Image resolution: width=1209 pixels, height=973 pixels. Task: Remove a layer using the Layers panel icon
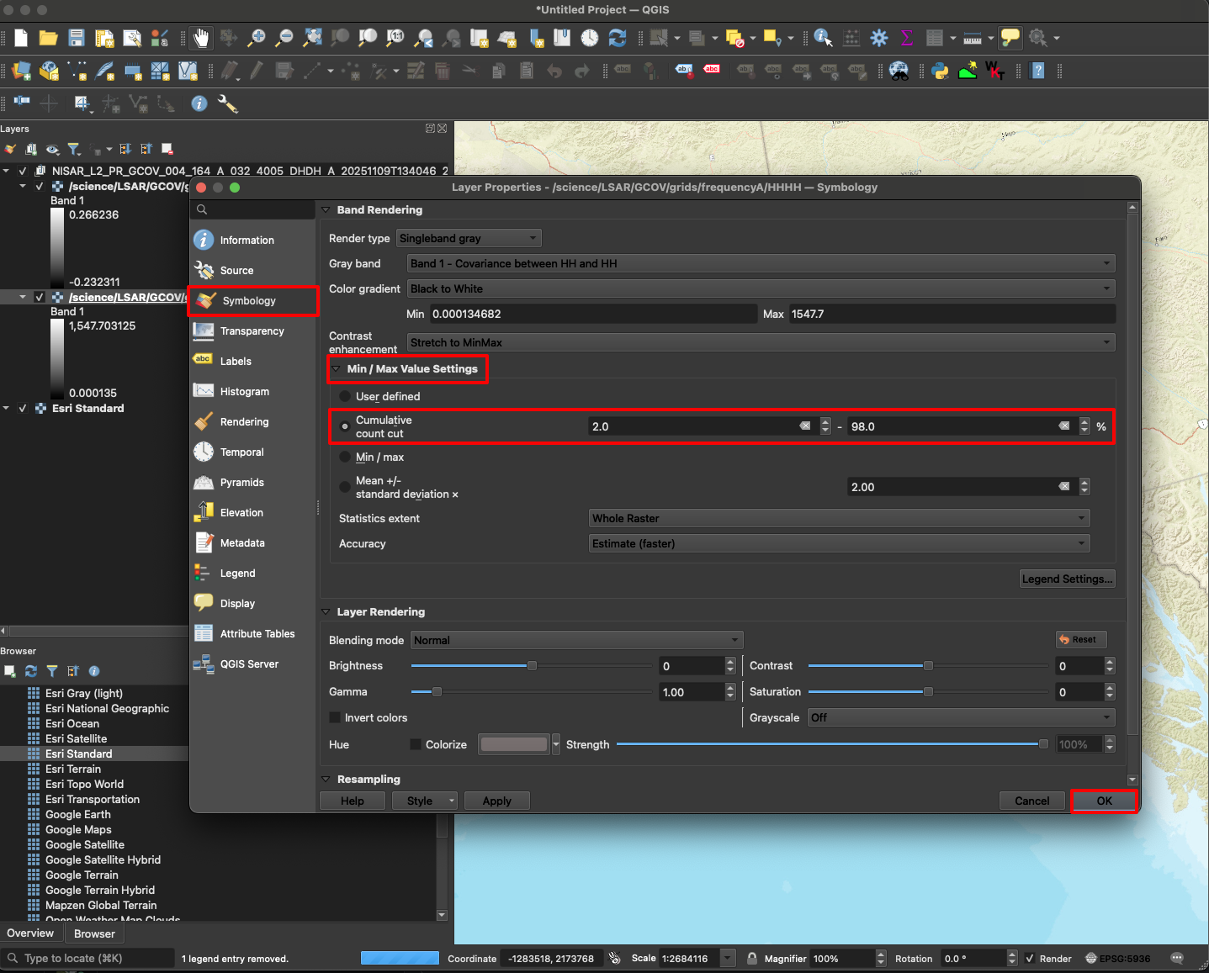[x=166, y=149]
